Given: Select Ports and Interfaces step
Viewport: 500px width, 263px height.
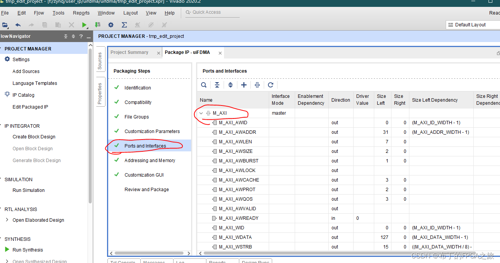Looking at the screenshot, I should [x=145, y=146].
